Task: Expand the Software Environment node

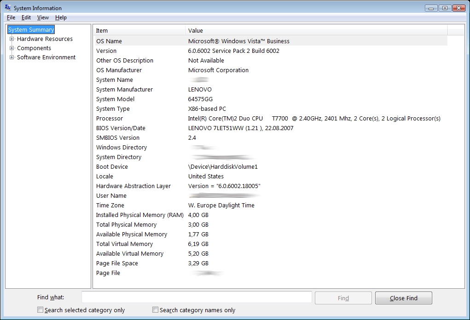Action: pos(12,57)
